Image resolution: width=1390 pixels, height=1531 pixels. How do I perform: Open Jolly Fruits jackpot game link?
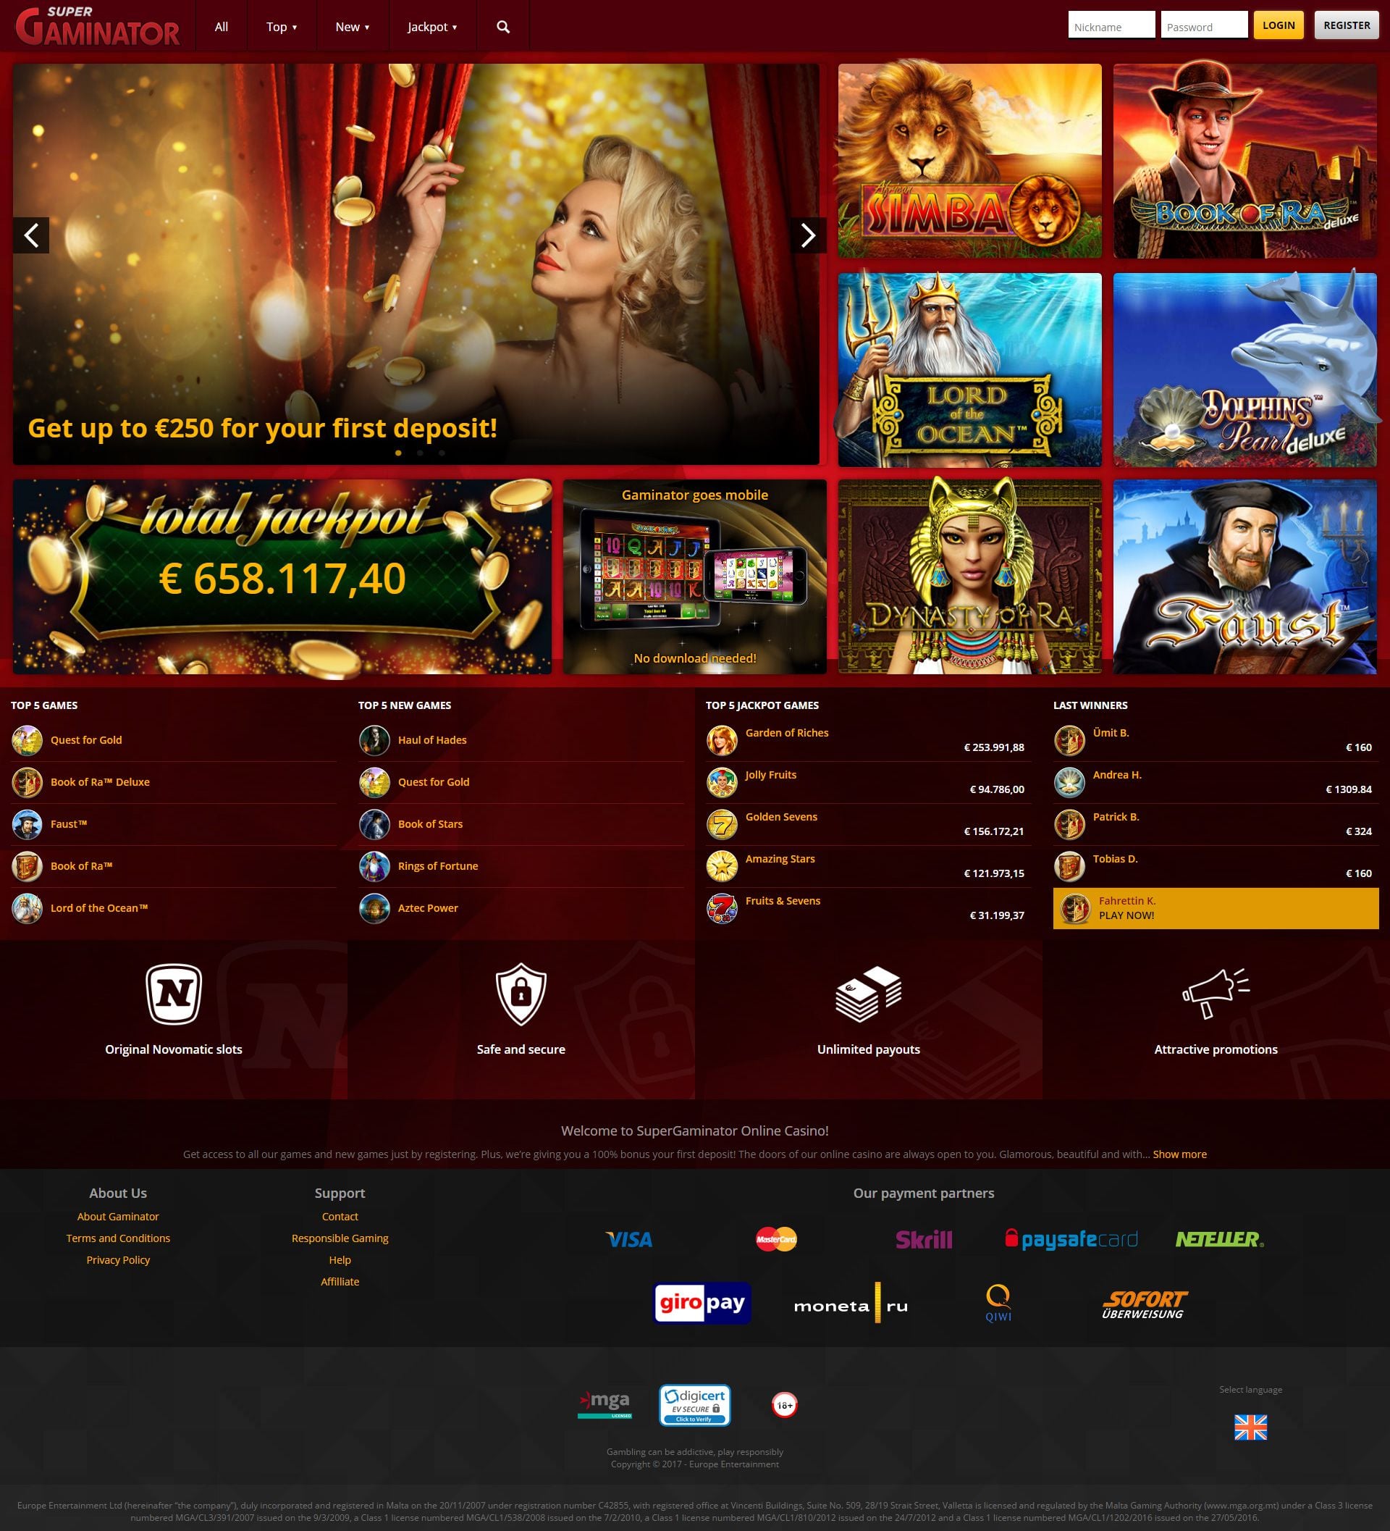click(770, 776)
